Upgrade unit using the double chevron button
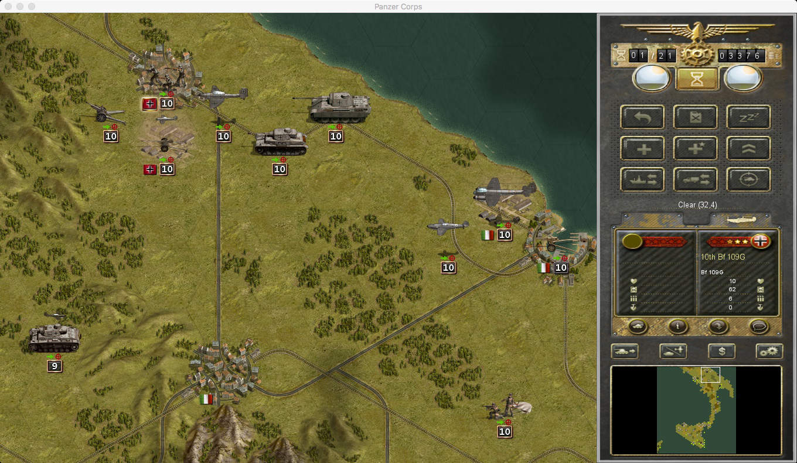This screenshot has height=463, width=797. coord(748,149)
